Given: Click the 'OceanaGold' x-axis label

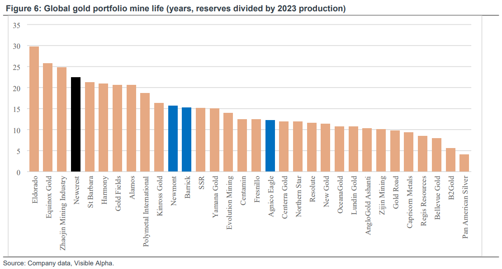Looking at the screenshot, I should (x=341, y=195).
